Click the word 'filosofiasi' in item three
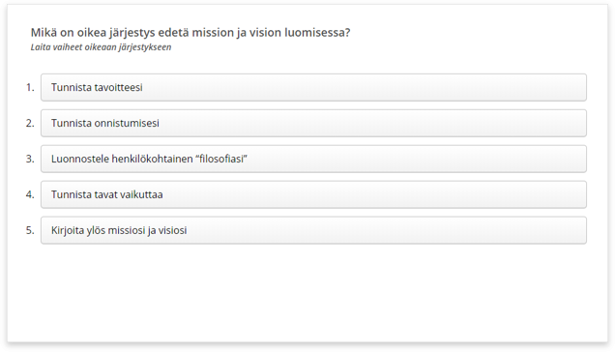The height and width of the screenshot is (352, 615). [x=221, y=159]
